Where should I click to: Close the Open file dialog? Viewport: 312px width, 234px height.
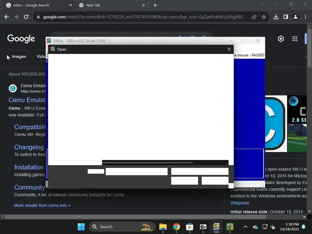tap(229, 49)
